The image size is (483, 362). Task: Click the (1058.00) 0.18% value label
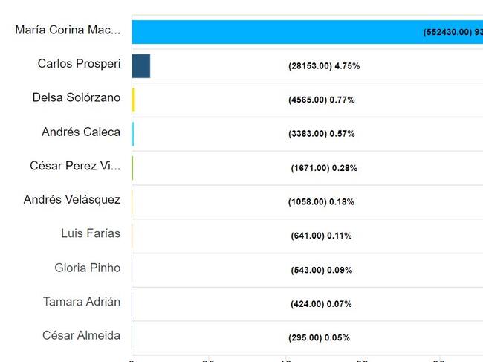click(x=321, y=202)
